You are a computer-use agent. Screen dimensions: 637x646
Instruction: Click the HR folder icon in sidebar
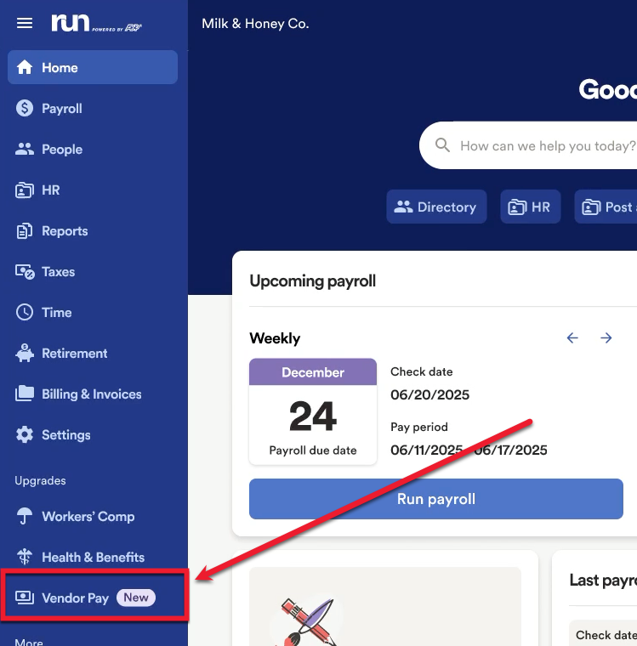click(25, 190)
